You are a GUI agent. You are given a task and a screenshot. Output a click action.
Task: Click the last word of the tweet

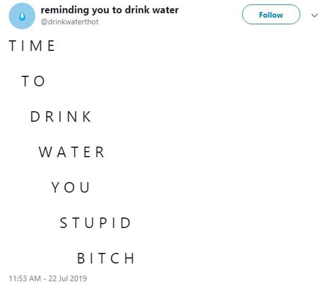click(x=105, y=259)
